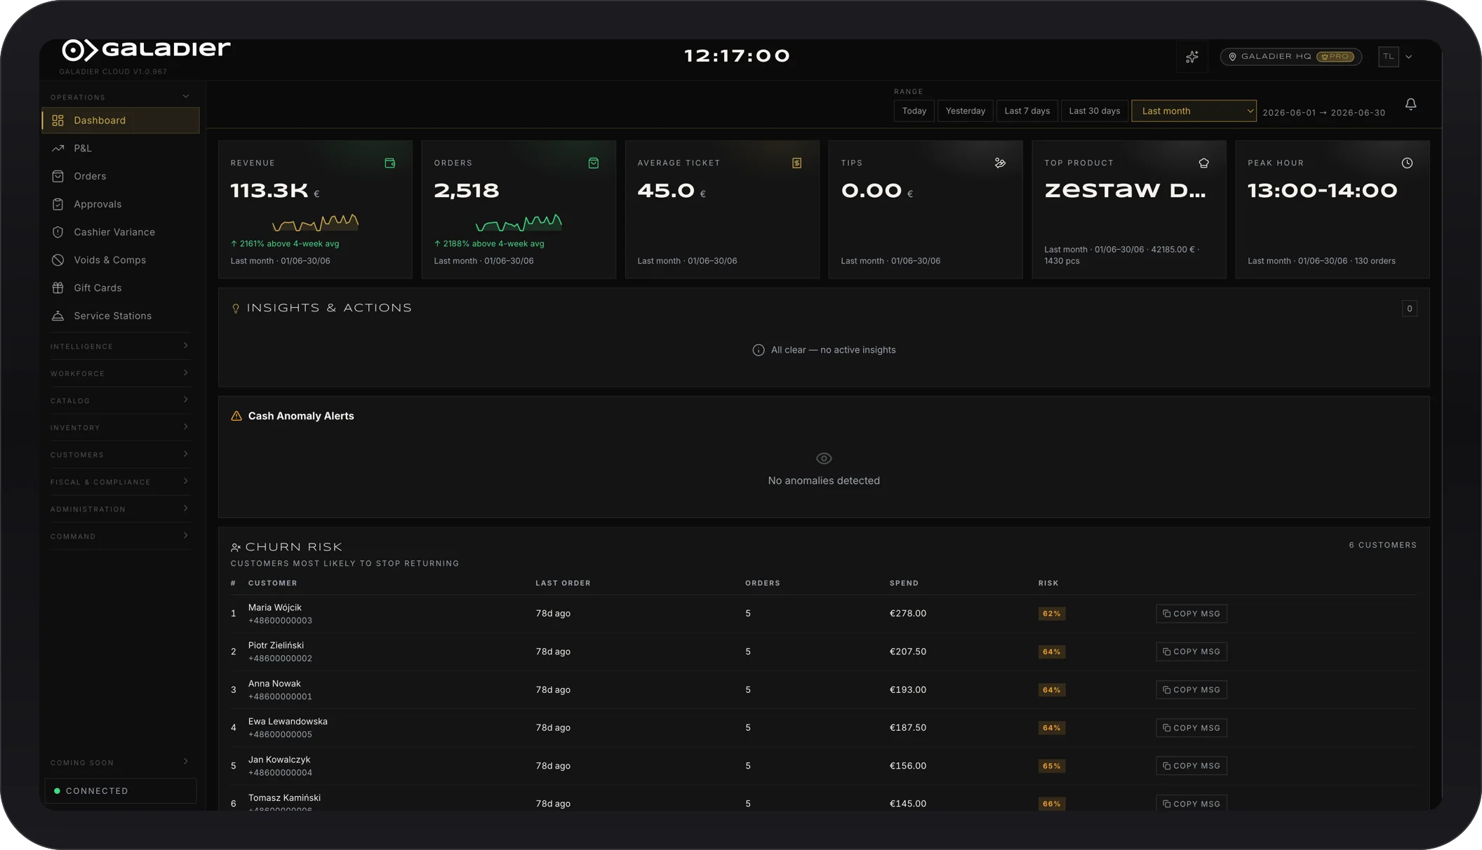The image size is (1482, 850).
Task: Click the Churn Risk user icon
Action: [236, 547]
